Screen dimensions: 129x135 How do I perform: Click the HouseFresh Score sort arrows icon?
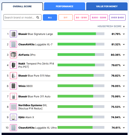pos(124,26)
